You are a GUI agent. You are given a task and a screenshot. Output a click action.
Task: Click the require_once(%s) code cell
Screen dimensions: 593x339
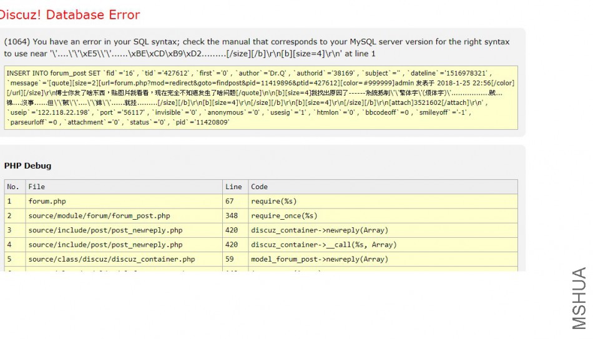[x=284, y=216]
